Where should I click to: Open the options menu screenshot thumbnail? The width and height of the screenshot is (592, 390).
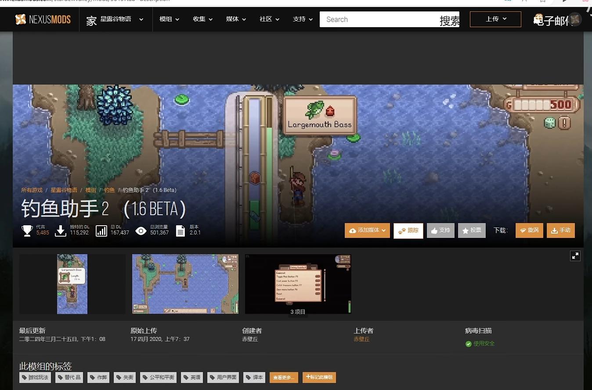[x=298, y=284]
